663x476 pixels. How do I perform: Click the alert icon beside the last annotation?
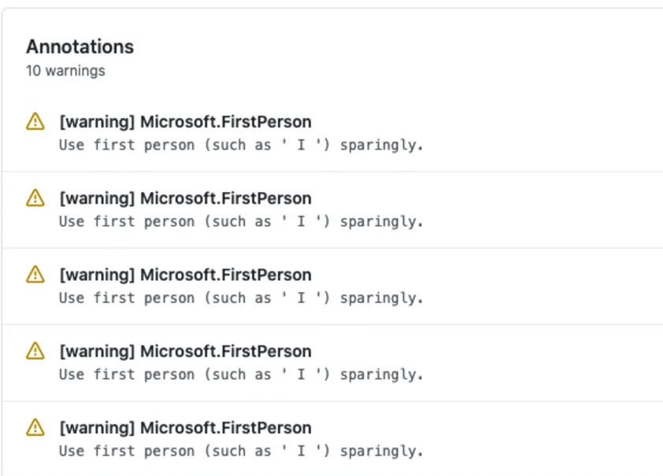35,427
